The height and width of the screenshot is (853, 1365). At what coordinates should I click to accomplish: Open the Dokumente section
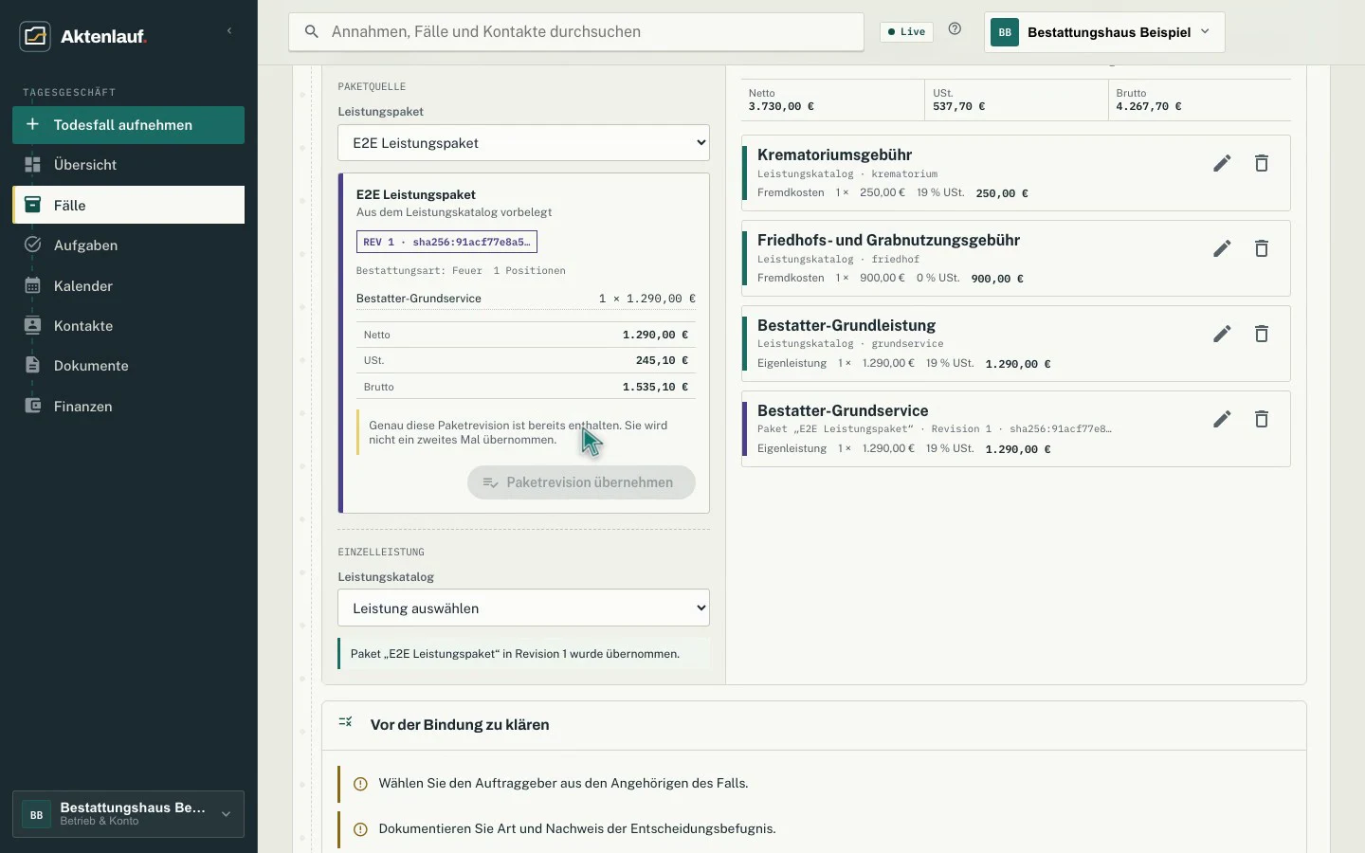pos(128,366)
